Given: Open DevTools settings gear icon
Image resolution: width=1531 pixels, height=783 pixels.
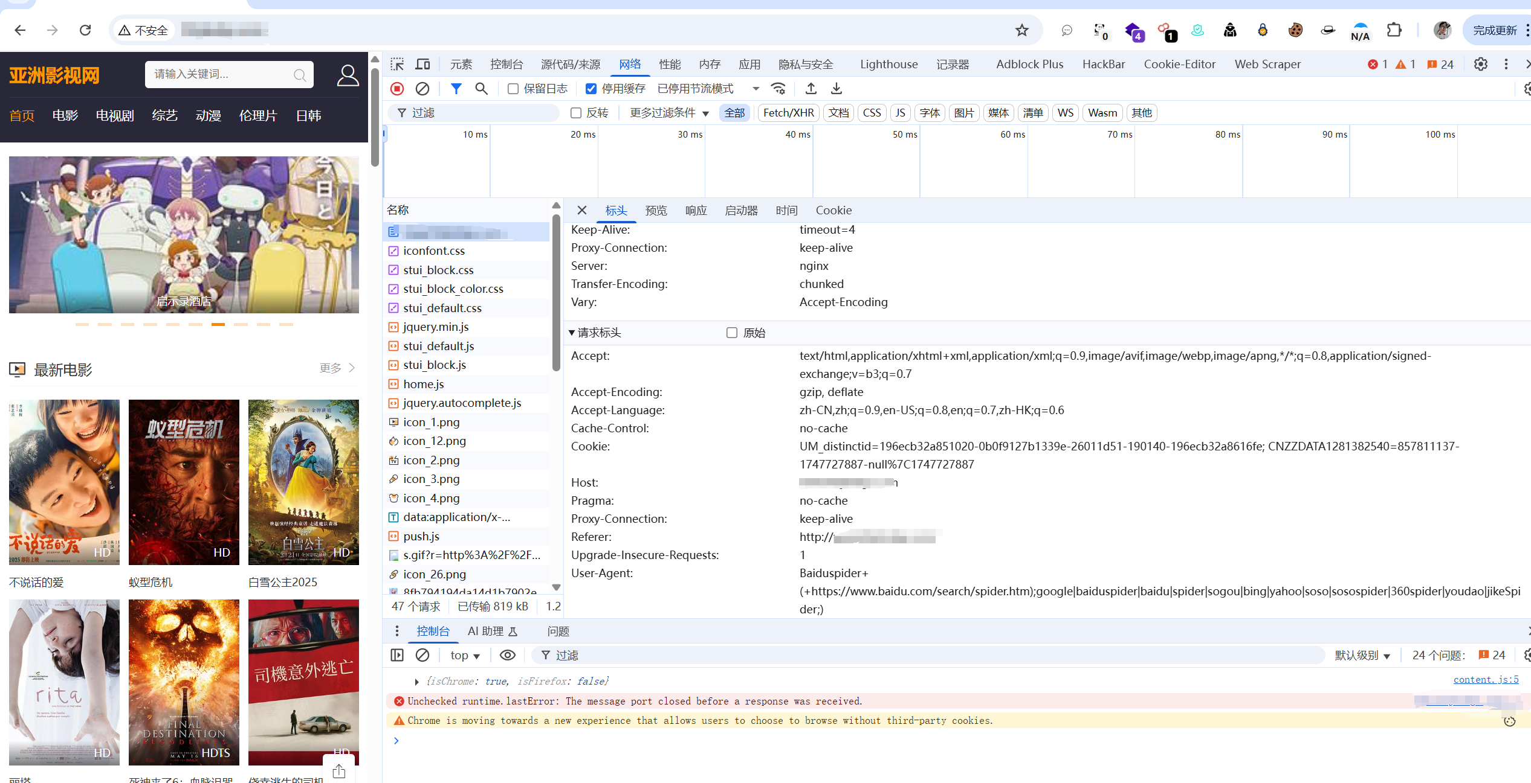Looking at the screenshot, I should [x=1480, y=64].
